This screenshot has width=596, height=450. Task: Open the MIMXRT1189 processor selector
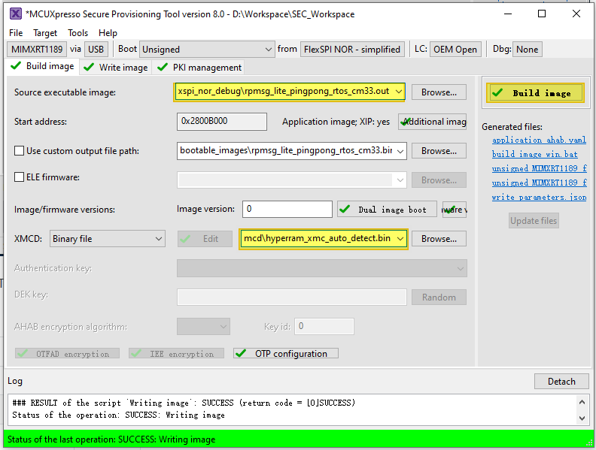click(x=37, y=50)
